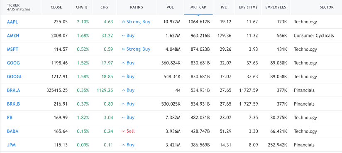
Task: Click the MKT CAP column header
Action: coord(198,7)
